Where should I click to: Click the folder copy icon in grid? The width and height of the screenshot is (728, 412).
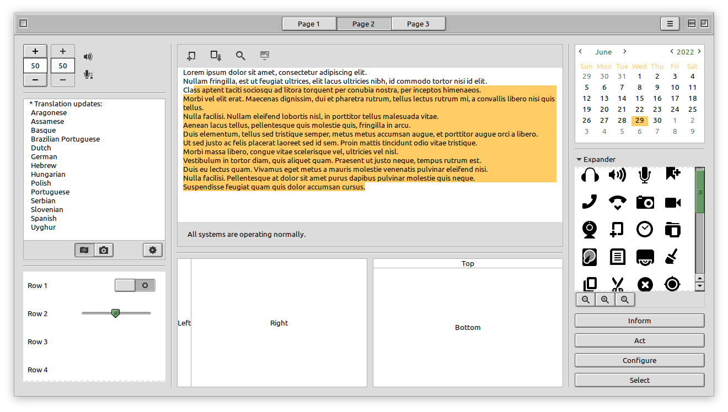673,229
